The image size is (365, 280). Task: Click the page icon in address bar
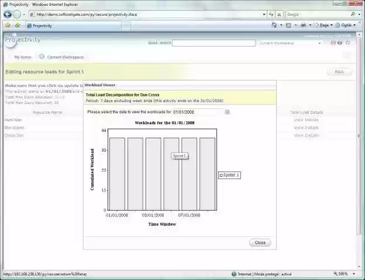(33, 15)
